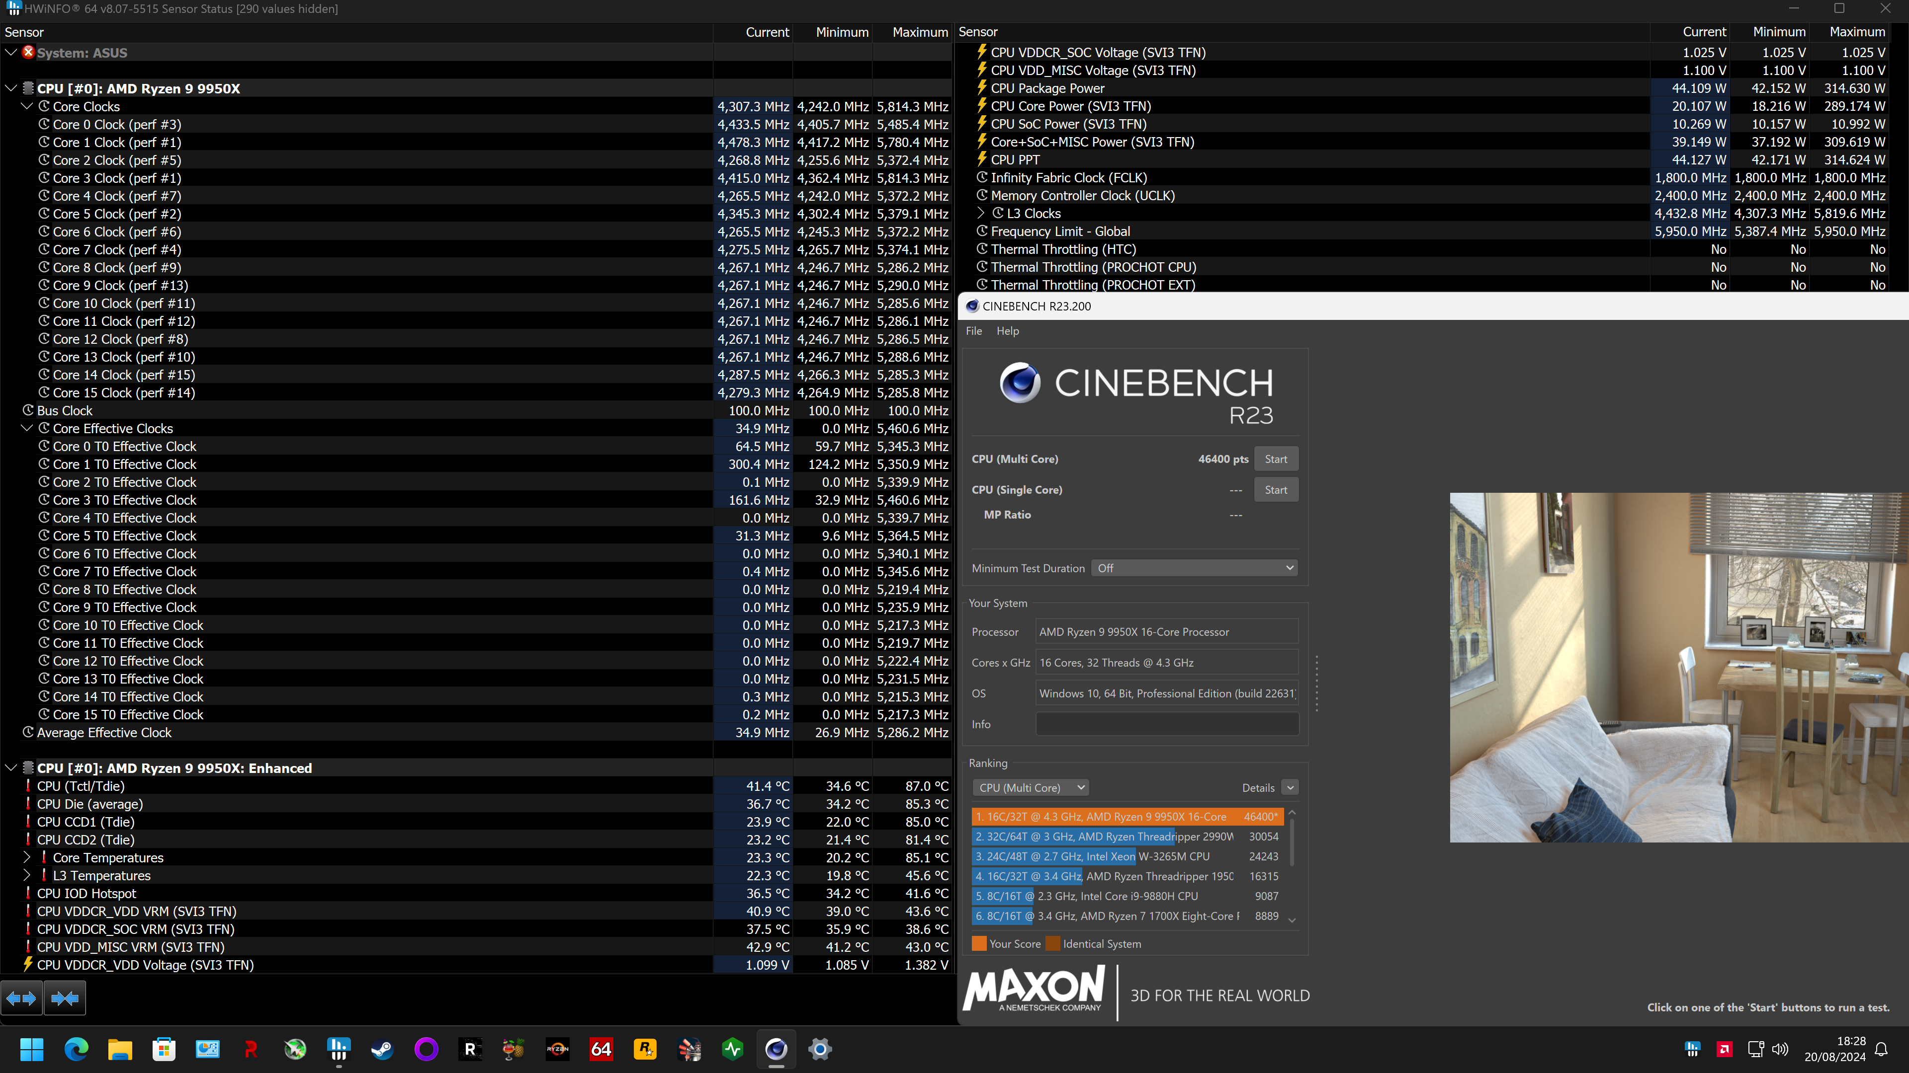Launch HandBrake pineapple icon on the taskbar

tap(514, 1049)
